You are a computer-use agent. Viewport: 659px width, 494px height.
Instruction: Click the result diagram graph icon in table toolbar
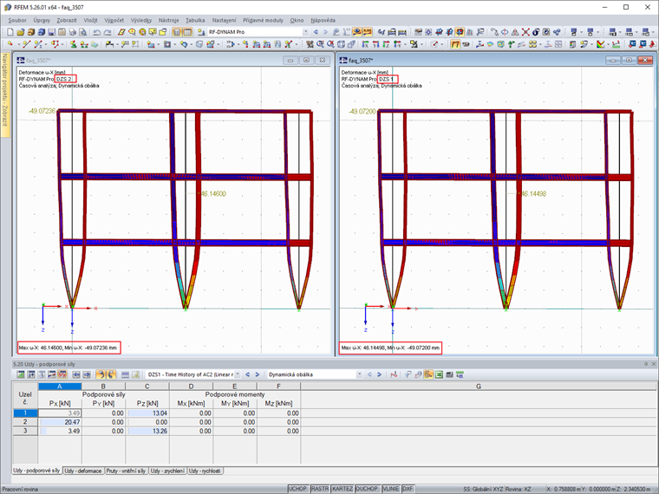394,374
